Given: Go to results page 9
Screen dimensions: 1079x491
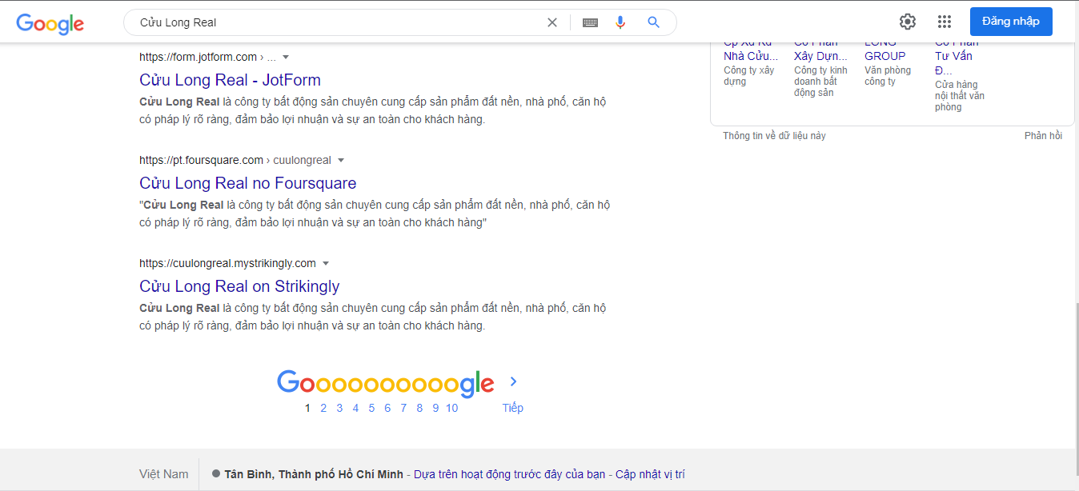Looking at the screenshot, I should [x=435, y=408].
